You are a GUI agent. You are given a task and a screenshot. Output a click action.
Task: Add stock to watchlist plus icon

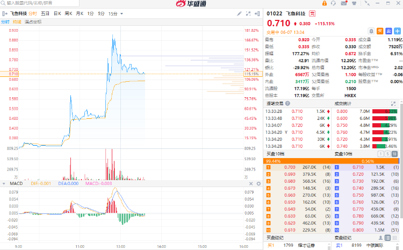click(x=397, y=31)
